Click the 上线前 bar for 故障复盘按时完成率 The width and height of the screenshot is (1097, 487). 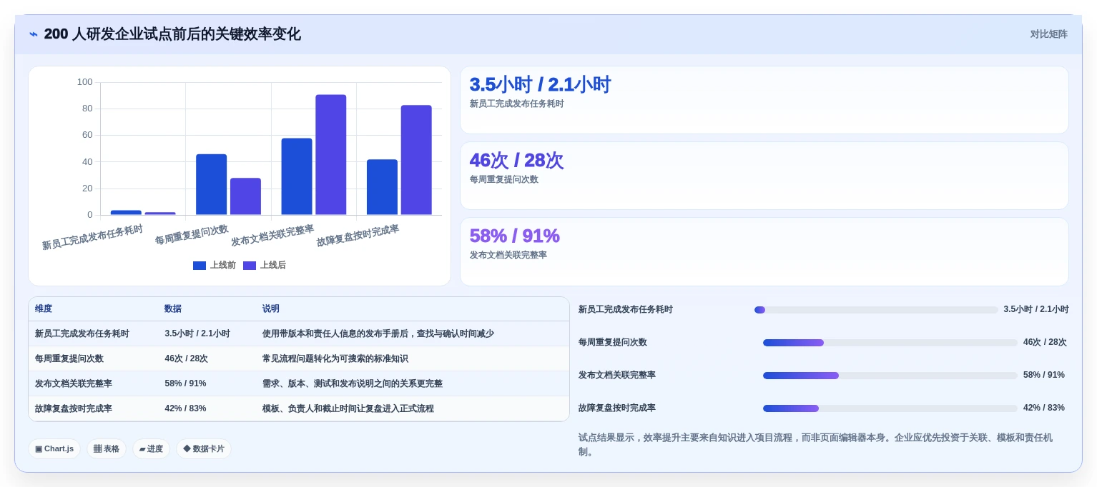tap(382, 187)
